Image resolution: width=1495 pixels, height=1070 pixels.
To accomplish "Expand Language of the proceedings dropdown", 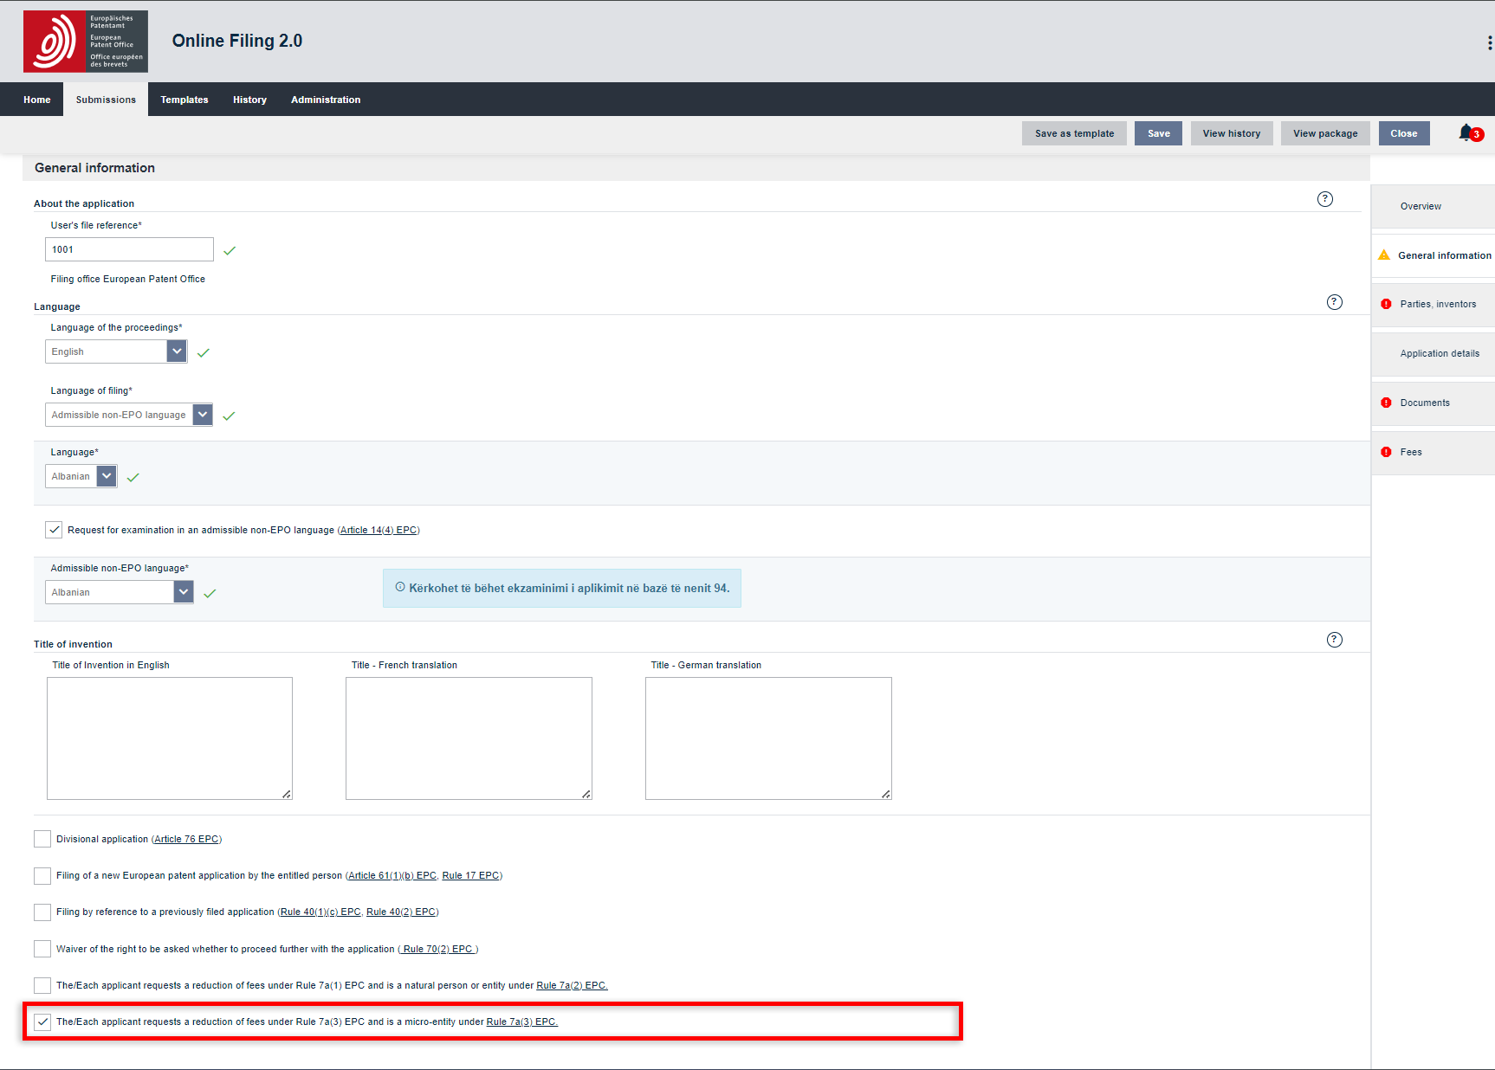I will (177, 351).
